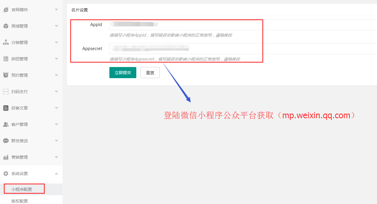Click the 客户管理 people icon

tap(6, 124)
